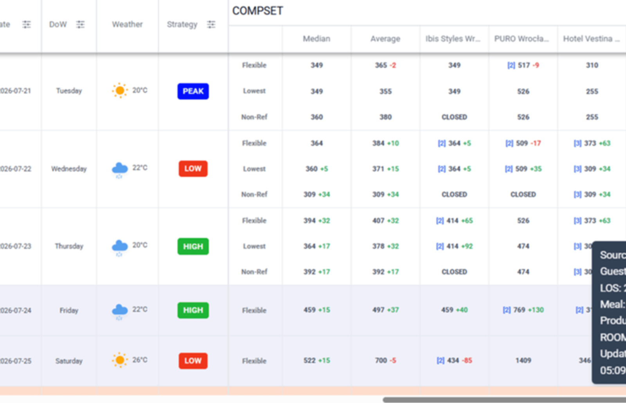
Task: Click the 310 Vestina Flexible rate Tuesday
Action: tap(592, 65)
